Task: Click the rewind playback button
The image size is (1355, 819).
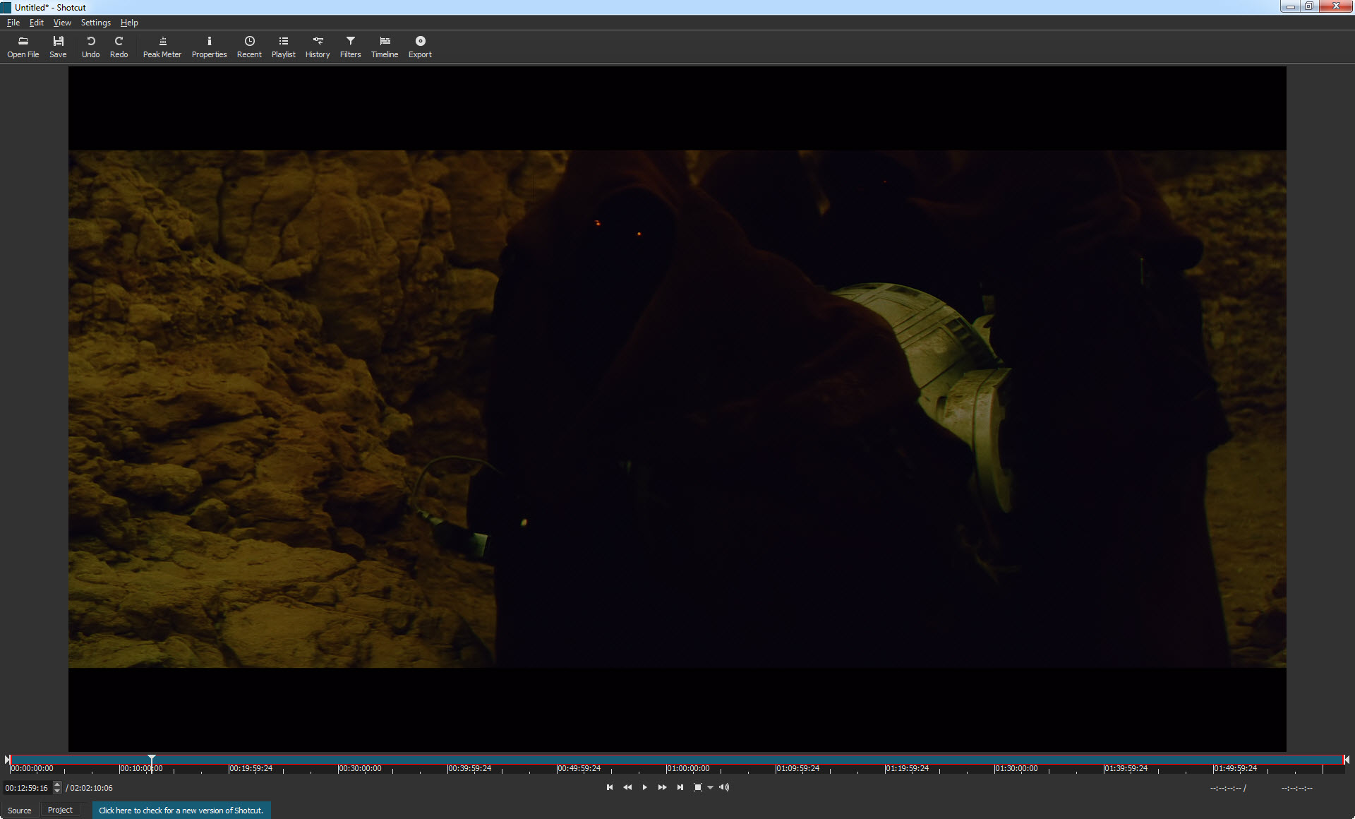Action: pos(627,787)
